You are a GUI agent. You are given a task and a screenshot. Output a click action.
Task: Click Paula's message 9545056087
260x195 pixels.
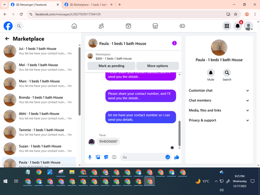(108, 141)
